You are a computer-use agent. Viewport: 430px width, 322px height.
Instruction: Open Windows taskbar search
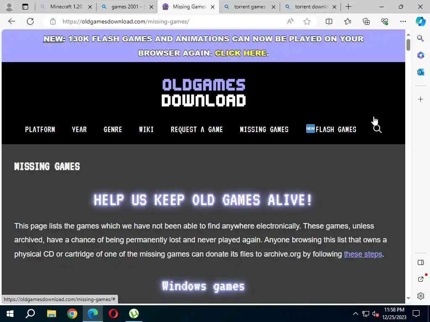point(30,314)
